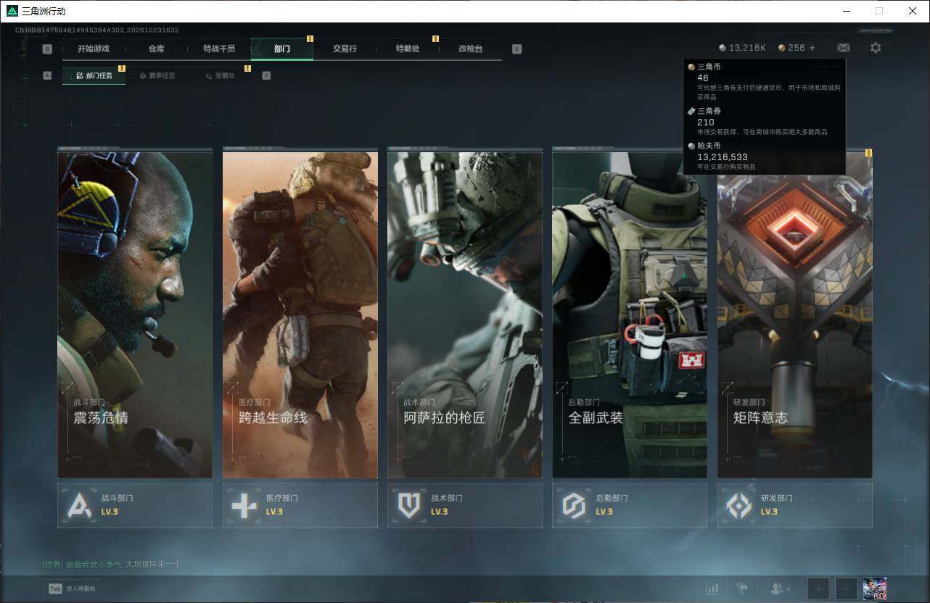This screenshot has width=930, height=603.
Task: Click the previous-tab key button left of 开始游戏
Action: [47, 49]
